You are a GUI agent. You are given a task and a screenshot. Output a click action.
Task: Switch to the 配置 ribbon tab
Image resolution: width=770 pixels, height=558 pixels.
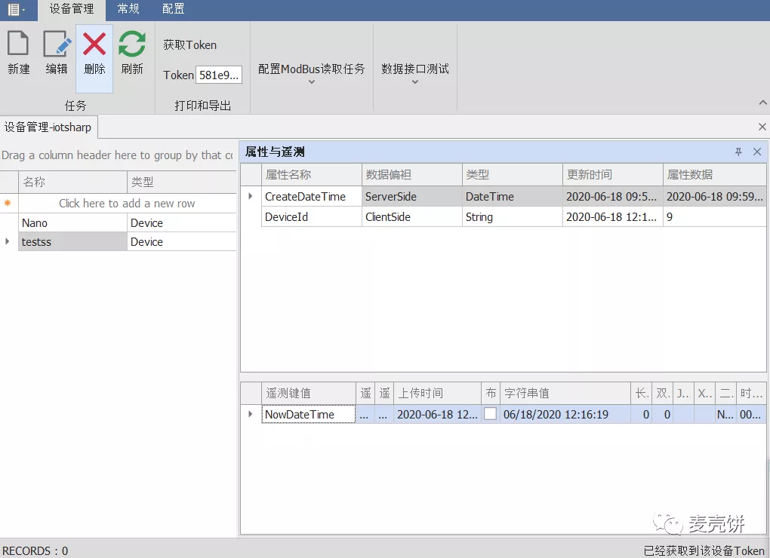pos(174,9)
